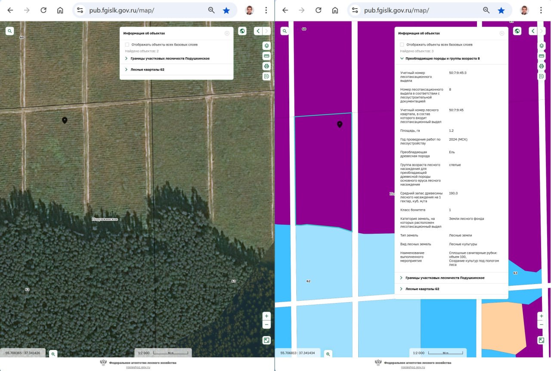Click the coordinates '55.708365 : 37.341426' on the left map
The height and width of the screenshot is (371, 551).
coord(23,353)
